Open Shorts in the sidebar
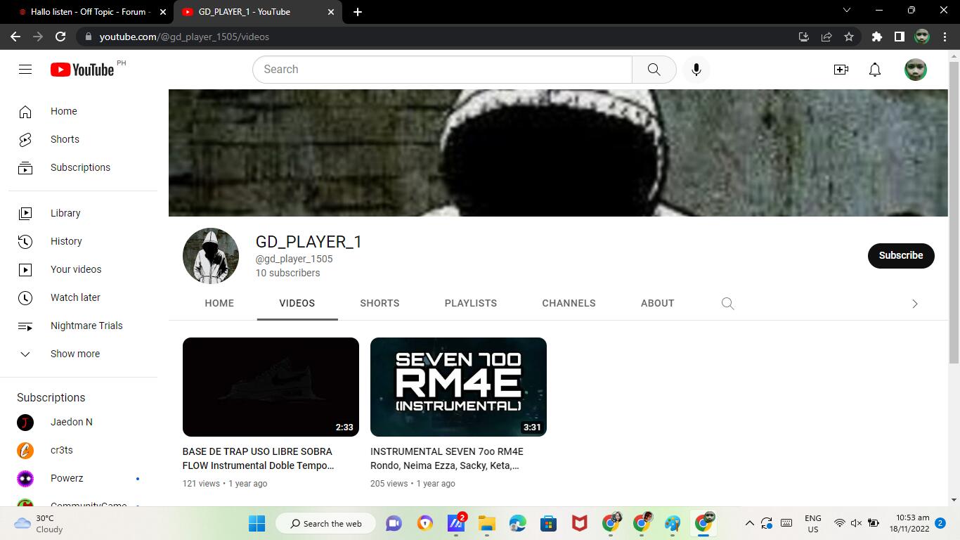This screenshot has height=540, width=960. (x=65, y=139)
